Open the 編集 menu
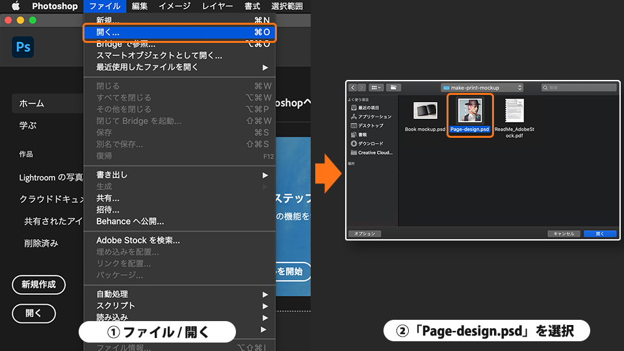This screenshot has height=351, width=624. pyautogui.click(x=140, y=6)
